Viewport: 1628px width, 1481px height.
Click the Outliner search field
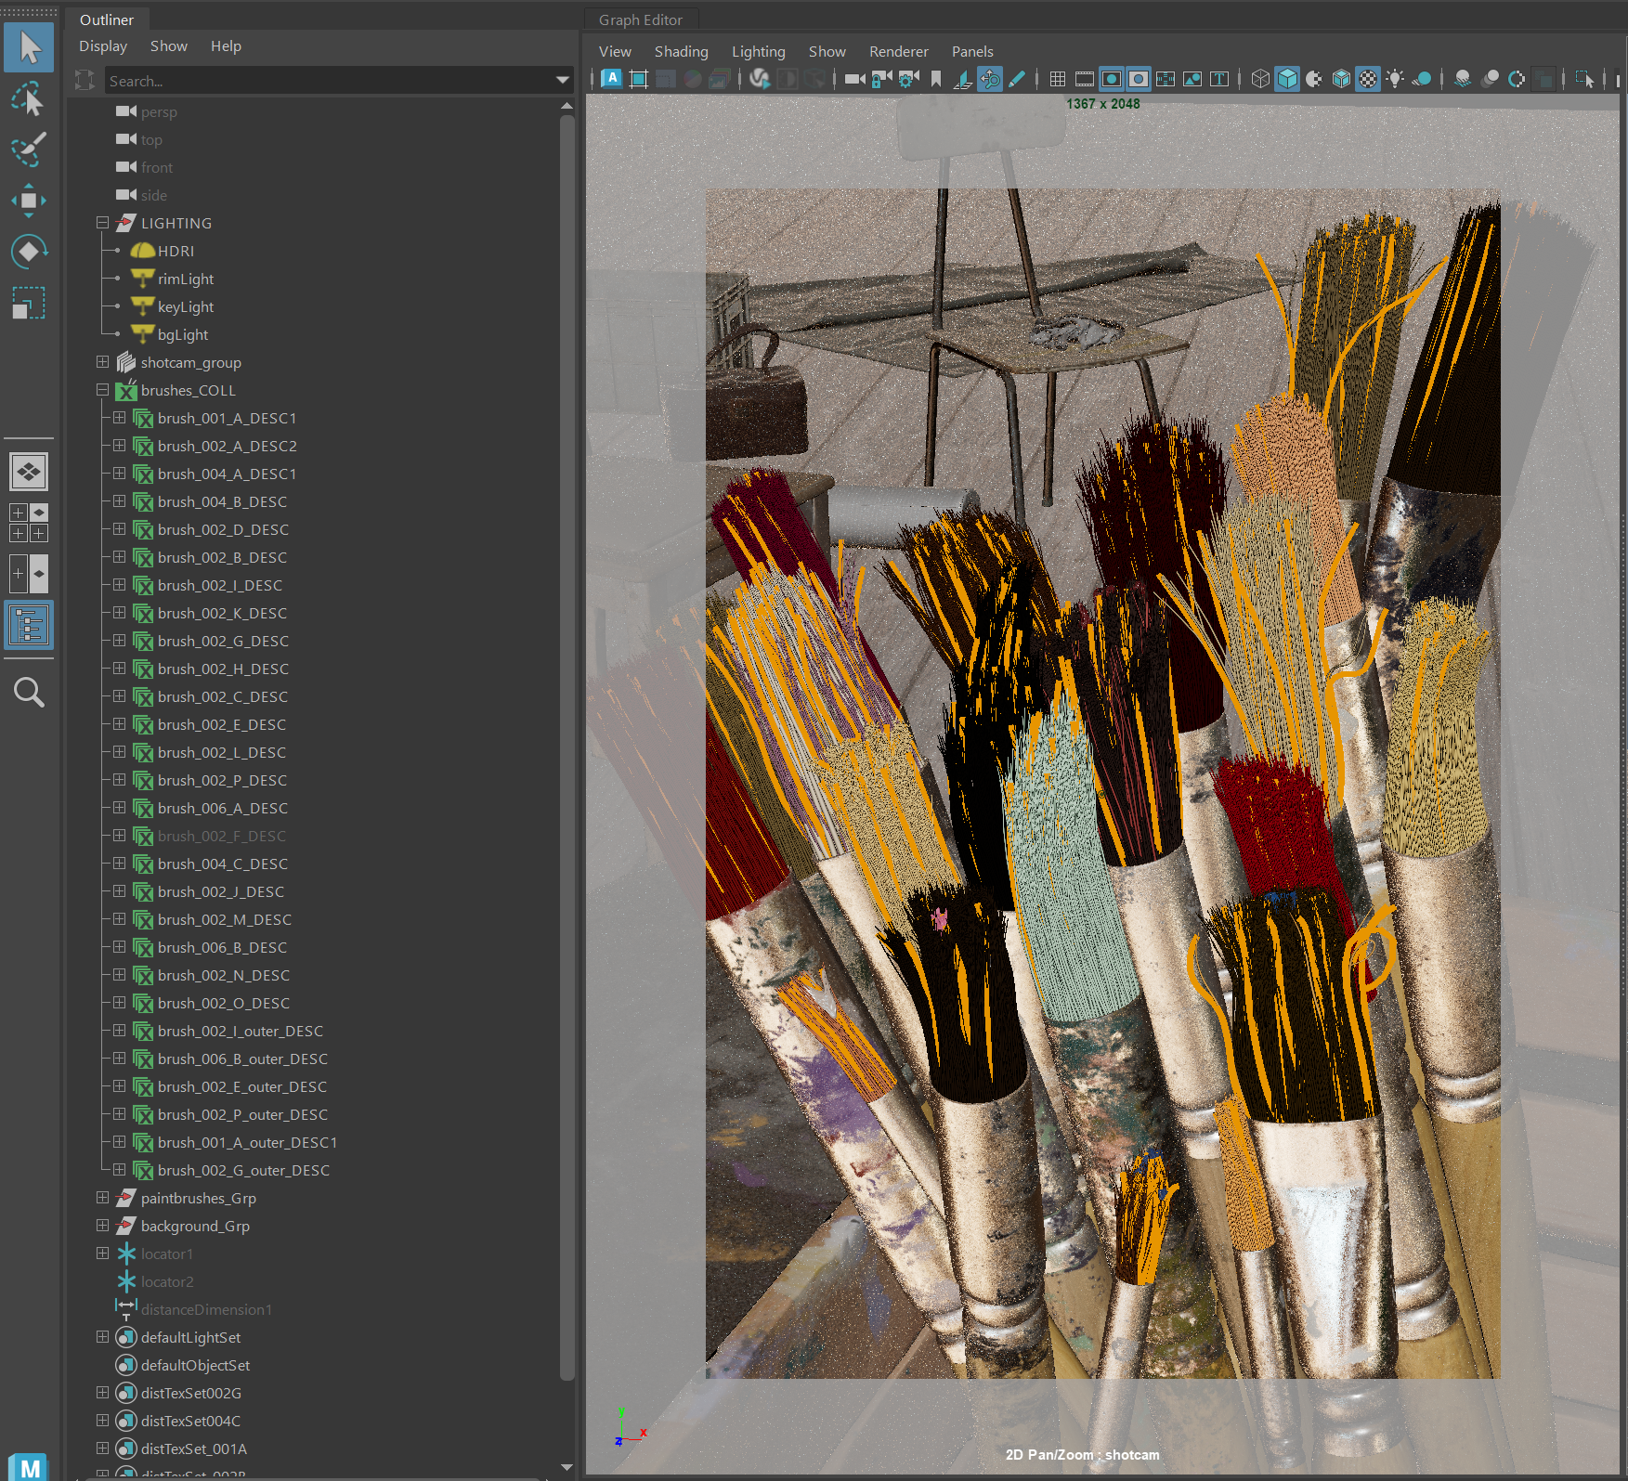(325, 81)
